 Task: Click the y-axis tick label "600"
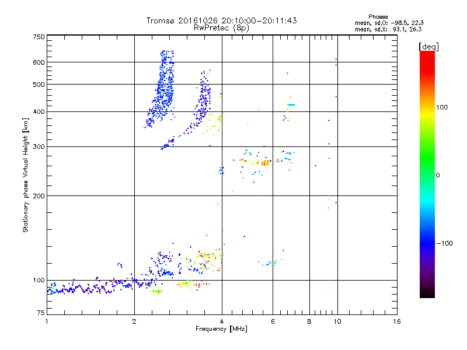point(39,62)
